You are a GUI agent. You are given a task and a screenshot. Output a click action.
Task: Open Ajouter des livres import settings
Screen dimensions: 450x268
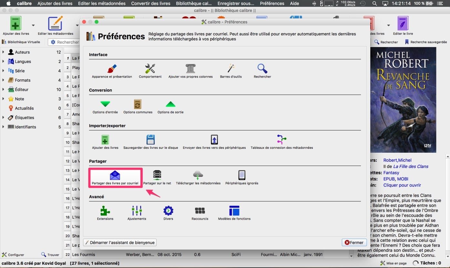pos(105,142)
